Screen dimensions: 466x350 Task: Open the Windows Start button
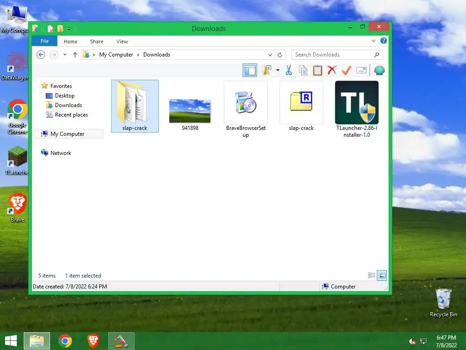[11, 341]
